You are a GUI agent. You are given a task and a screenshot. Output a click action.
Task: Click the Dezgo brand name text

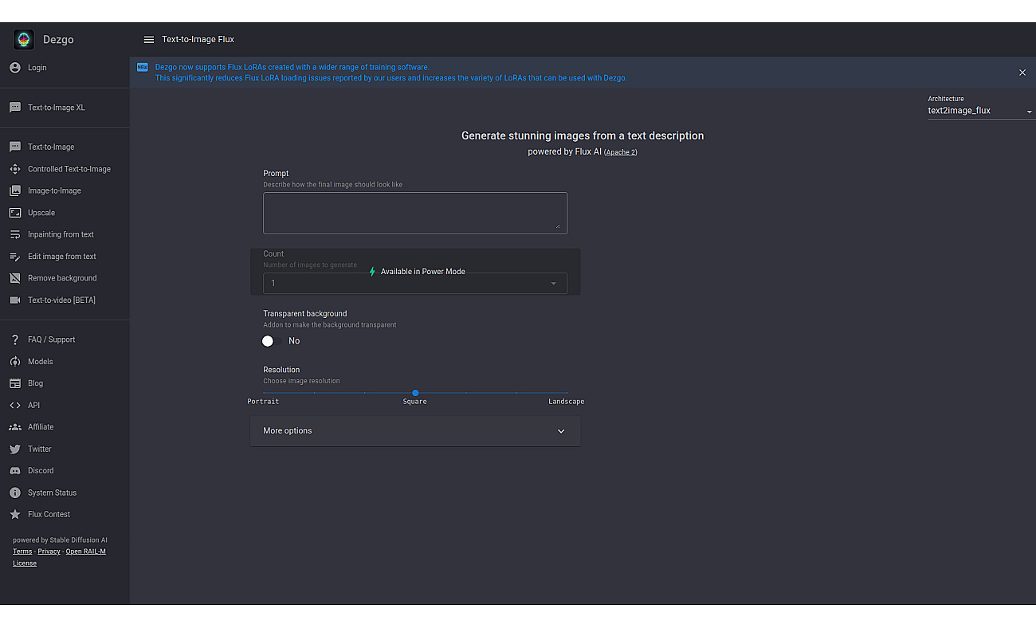pyautogui.click(x=58, y=40)
